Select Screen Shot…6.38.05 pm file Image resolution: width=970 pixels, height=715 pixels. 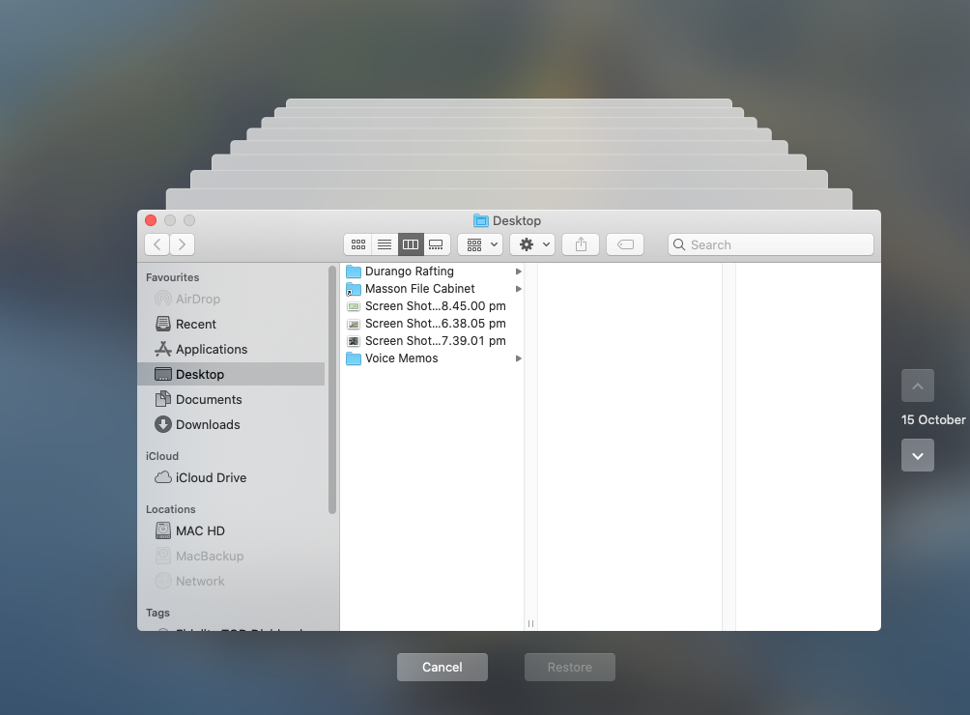pos(433,324)
